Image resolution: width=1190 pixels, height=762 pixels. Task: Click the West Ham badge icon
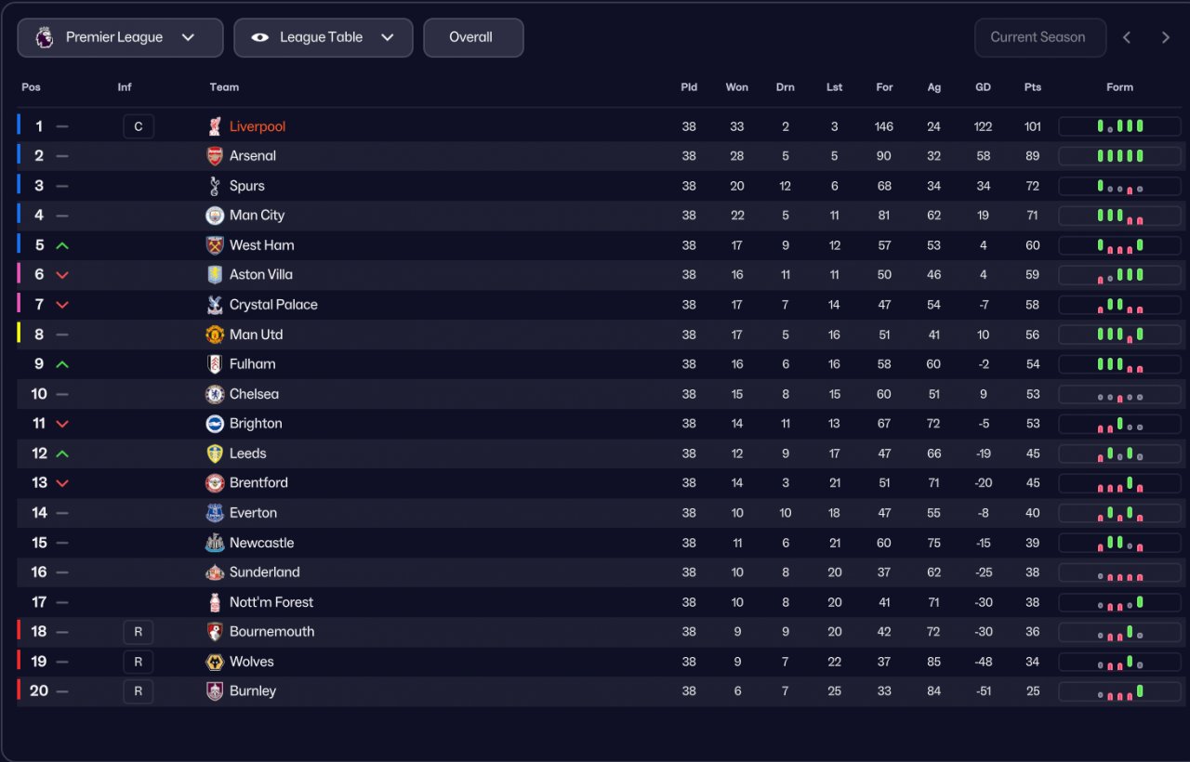coord(215,245)
